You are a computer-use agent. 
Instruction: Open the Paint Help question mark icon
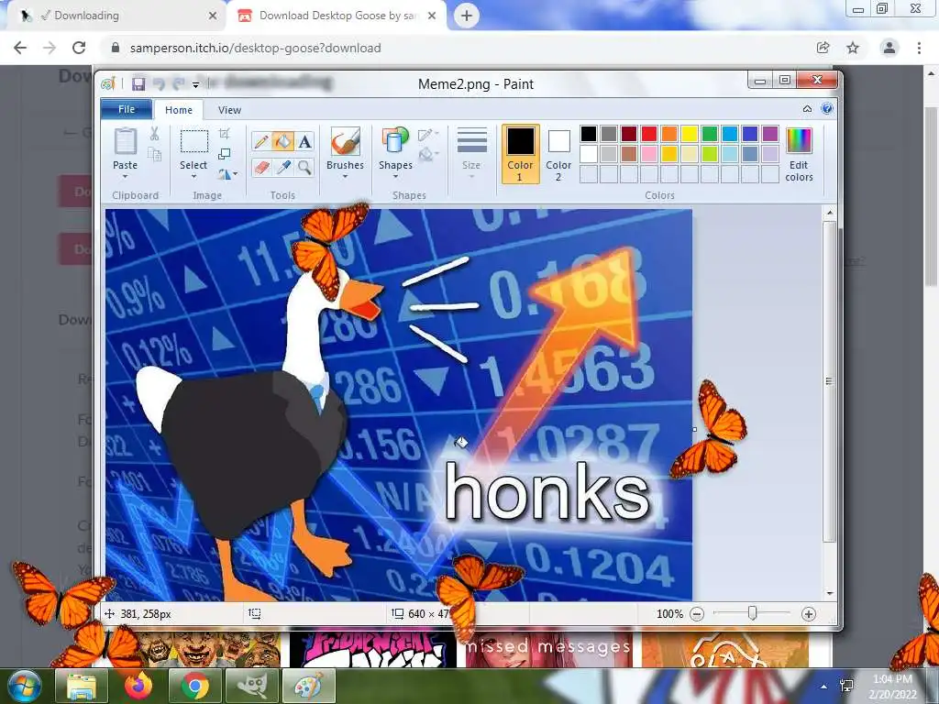827,108
